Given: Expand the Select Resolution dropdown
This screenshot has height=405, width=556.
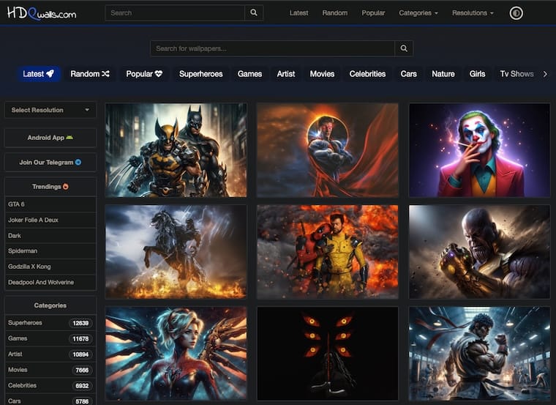Looking at the screenshot, I should click(50, 110).
